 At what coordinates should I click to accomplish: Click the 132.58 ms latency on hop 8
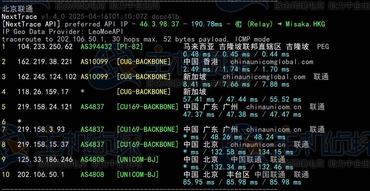coord(228,152)
